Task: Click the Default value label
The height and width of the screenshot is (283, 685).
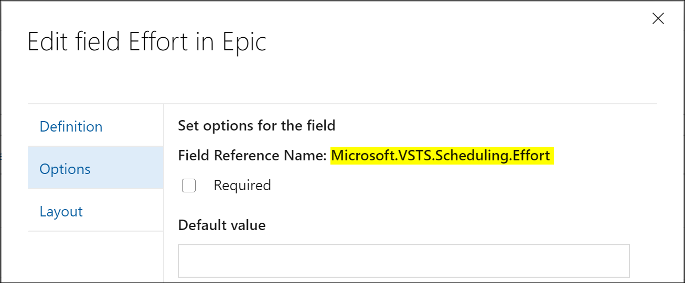Action: [222, 225]
